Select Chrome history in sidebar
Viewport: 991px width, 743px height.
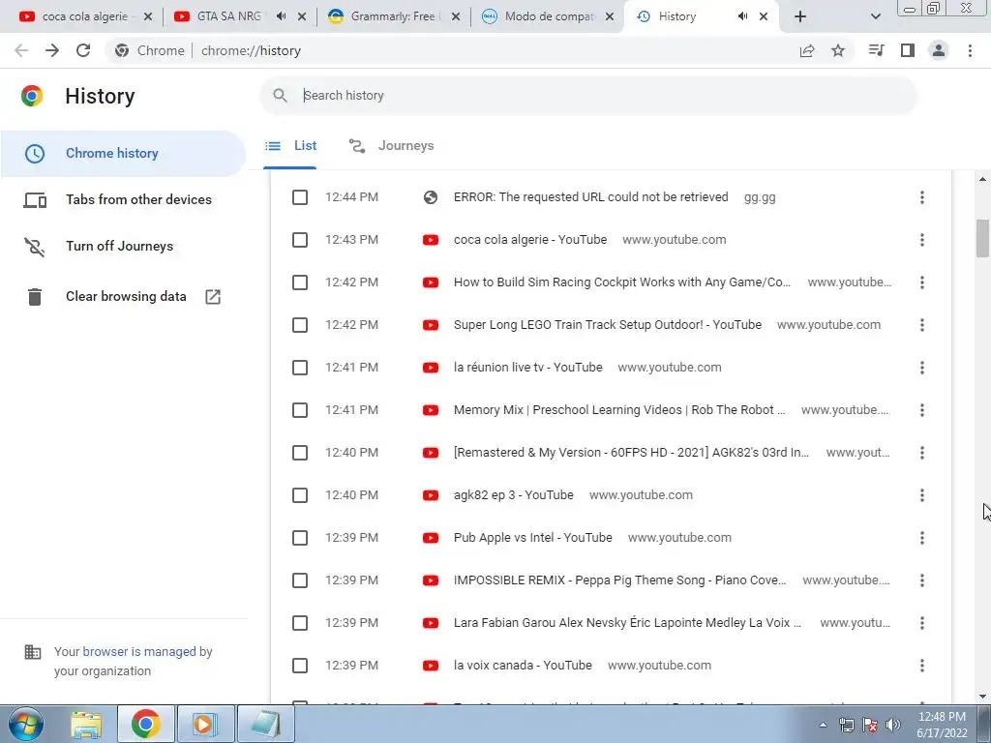tap(123, 154)
